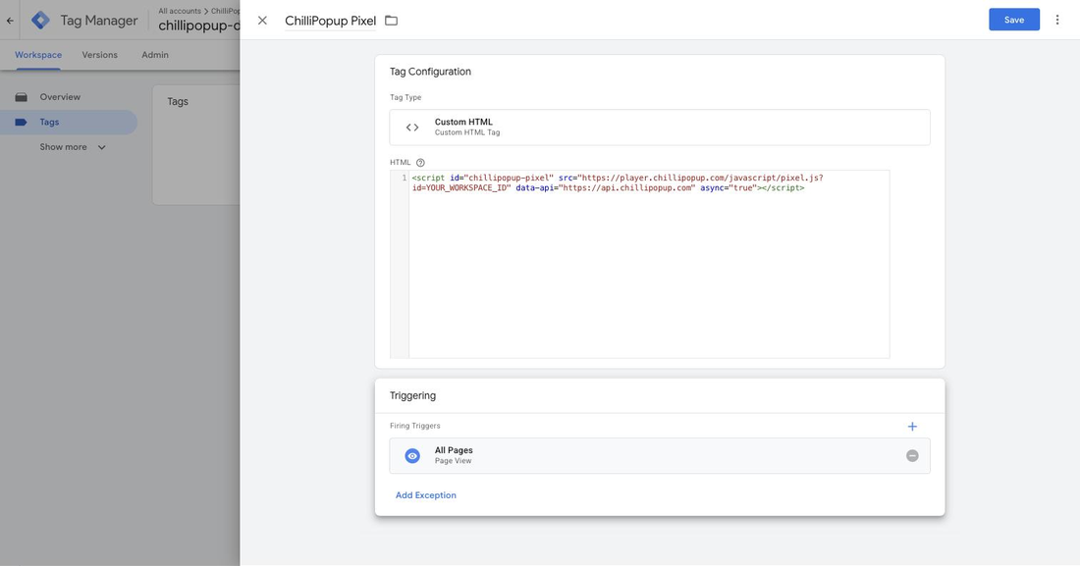The height and width of the screenshot is (566, 1080).
Task: Click the All accounts breadcrumb
Action: pyautogui.click(x=180, y=11)
